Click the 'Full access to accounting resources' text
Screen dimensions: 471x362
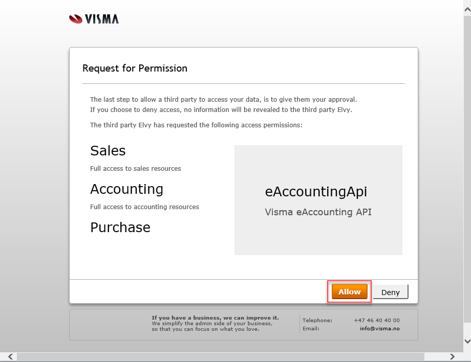coord(144,207)
